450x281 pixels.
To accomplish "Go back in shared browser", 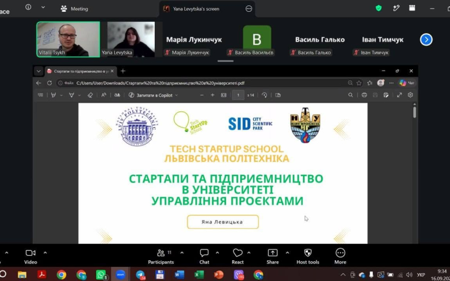I will [39, 83].
